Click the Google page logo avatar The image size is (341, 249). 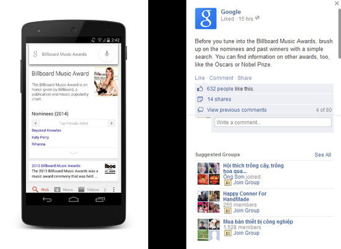point(206,19)
